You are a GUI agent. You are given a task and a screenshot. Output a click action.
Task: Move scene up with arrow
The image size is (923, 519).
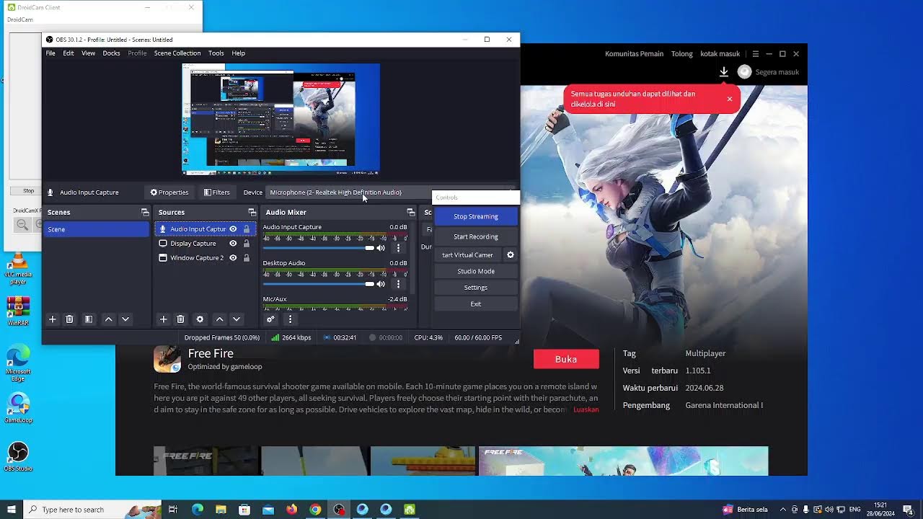(x=108, y=319)
